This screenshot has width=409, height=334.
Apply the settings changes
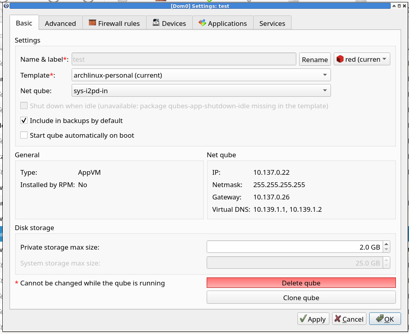(x=313, y=319)
